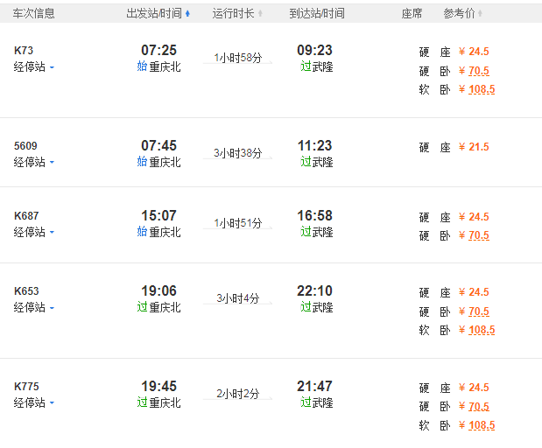Screen dimensions: 542x448
Task: Click the 过 arrival icon for train 5609
Action: (306, 162)
